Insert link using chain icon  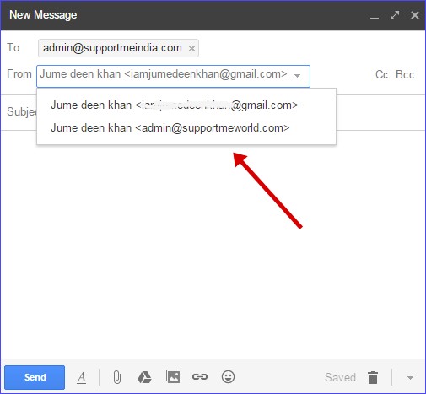200,376
